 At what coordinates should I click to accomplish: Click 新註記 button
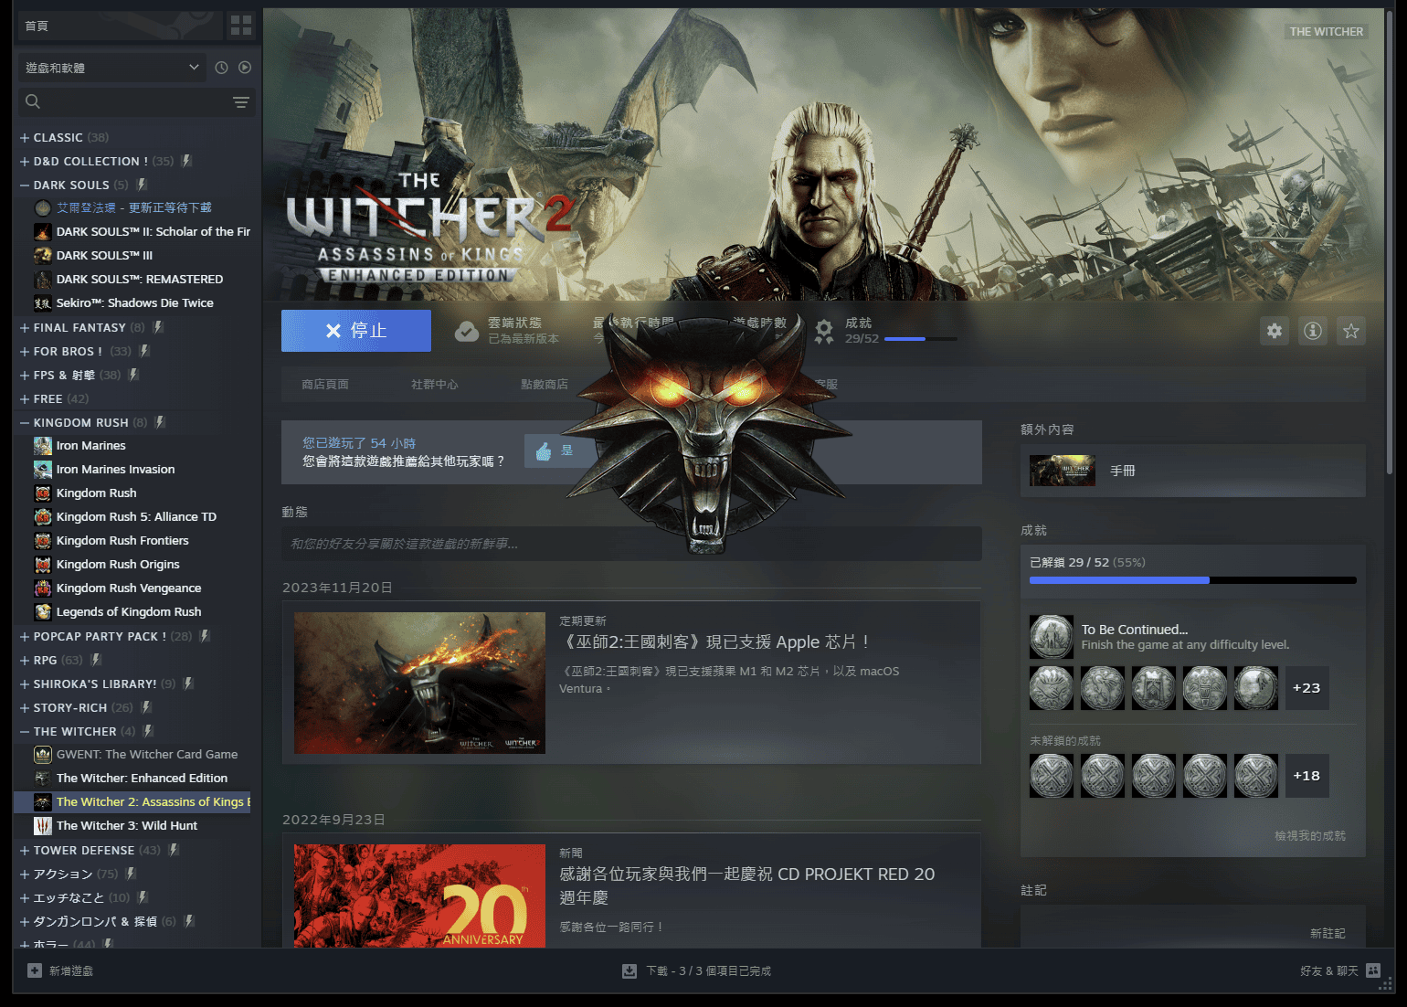pos(1328,933)
